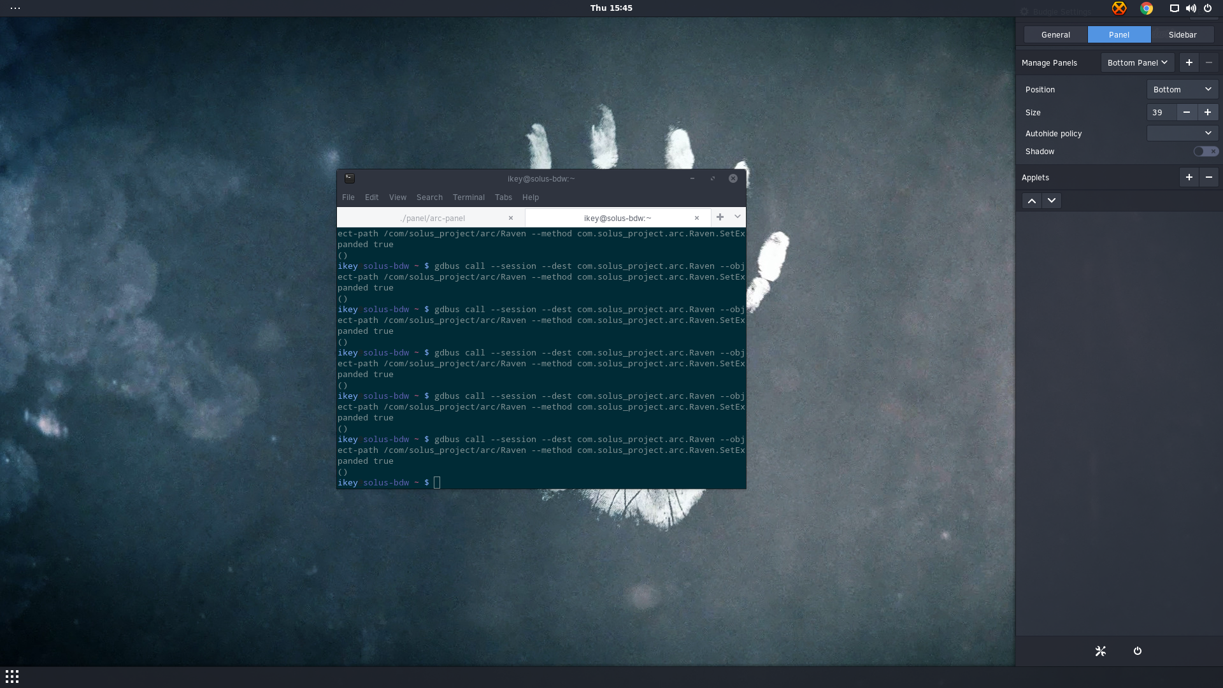The width and height of the screenshot is (1223, 688).
Task: Open a new terminal tab with plus
Action: pos(720,217)
